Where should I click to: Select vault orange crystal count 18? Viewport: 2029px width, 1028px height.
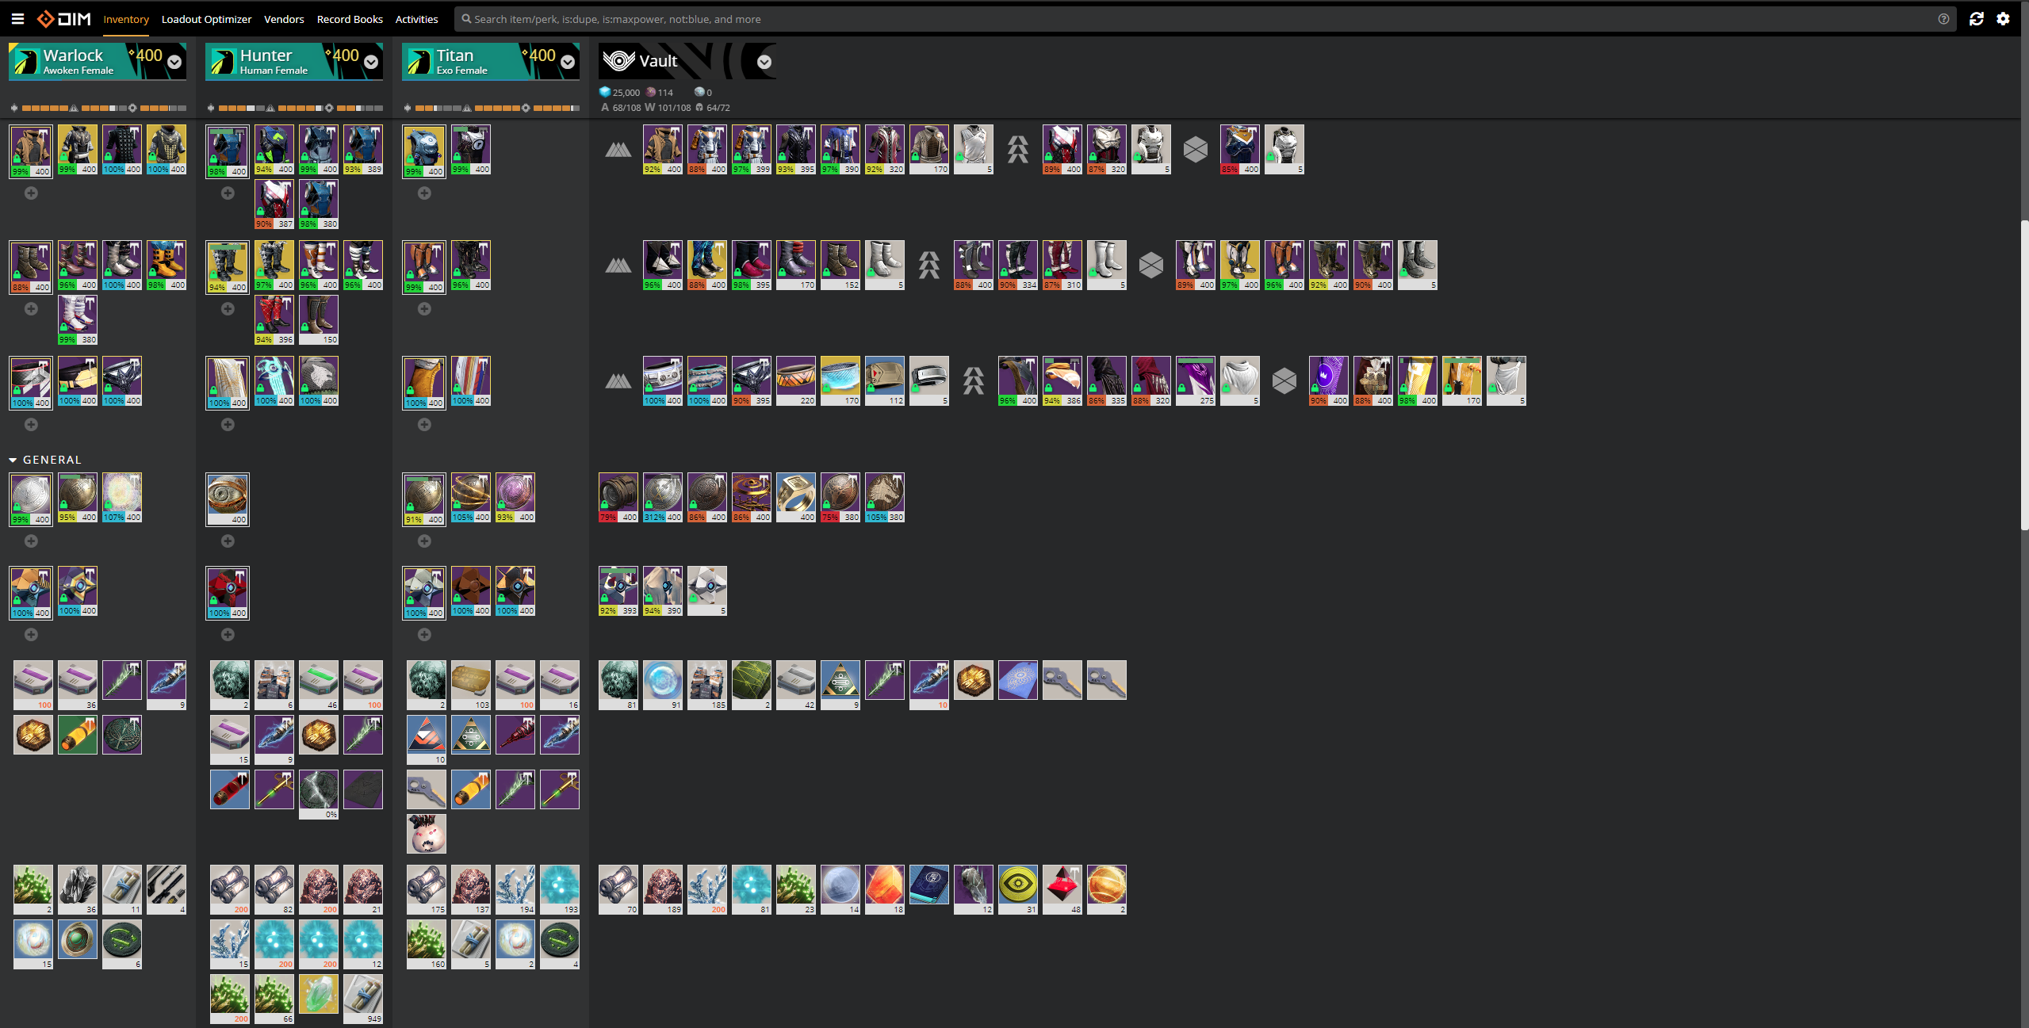[x=885, y=889]
